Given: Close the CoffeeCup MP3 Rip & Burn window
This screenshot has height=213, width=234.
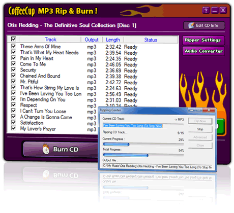Looking at the screenshot, I should tap(223, 11).
